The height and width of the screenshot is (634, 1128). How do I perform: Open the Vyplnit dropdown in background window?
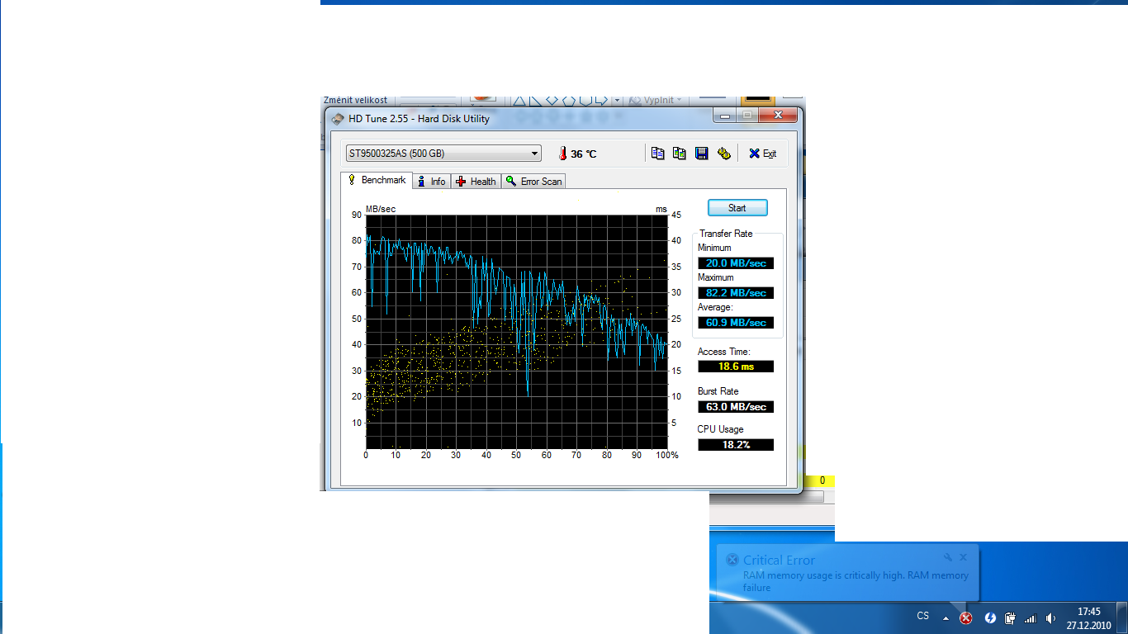click(x=656, y=101)
